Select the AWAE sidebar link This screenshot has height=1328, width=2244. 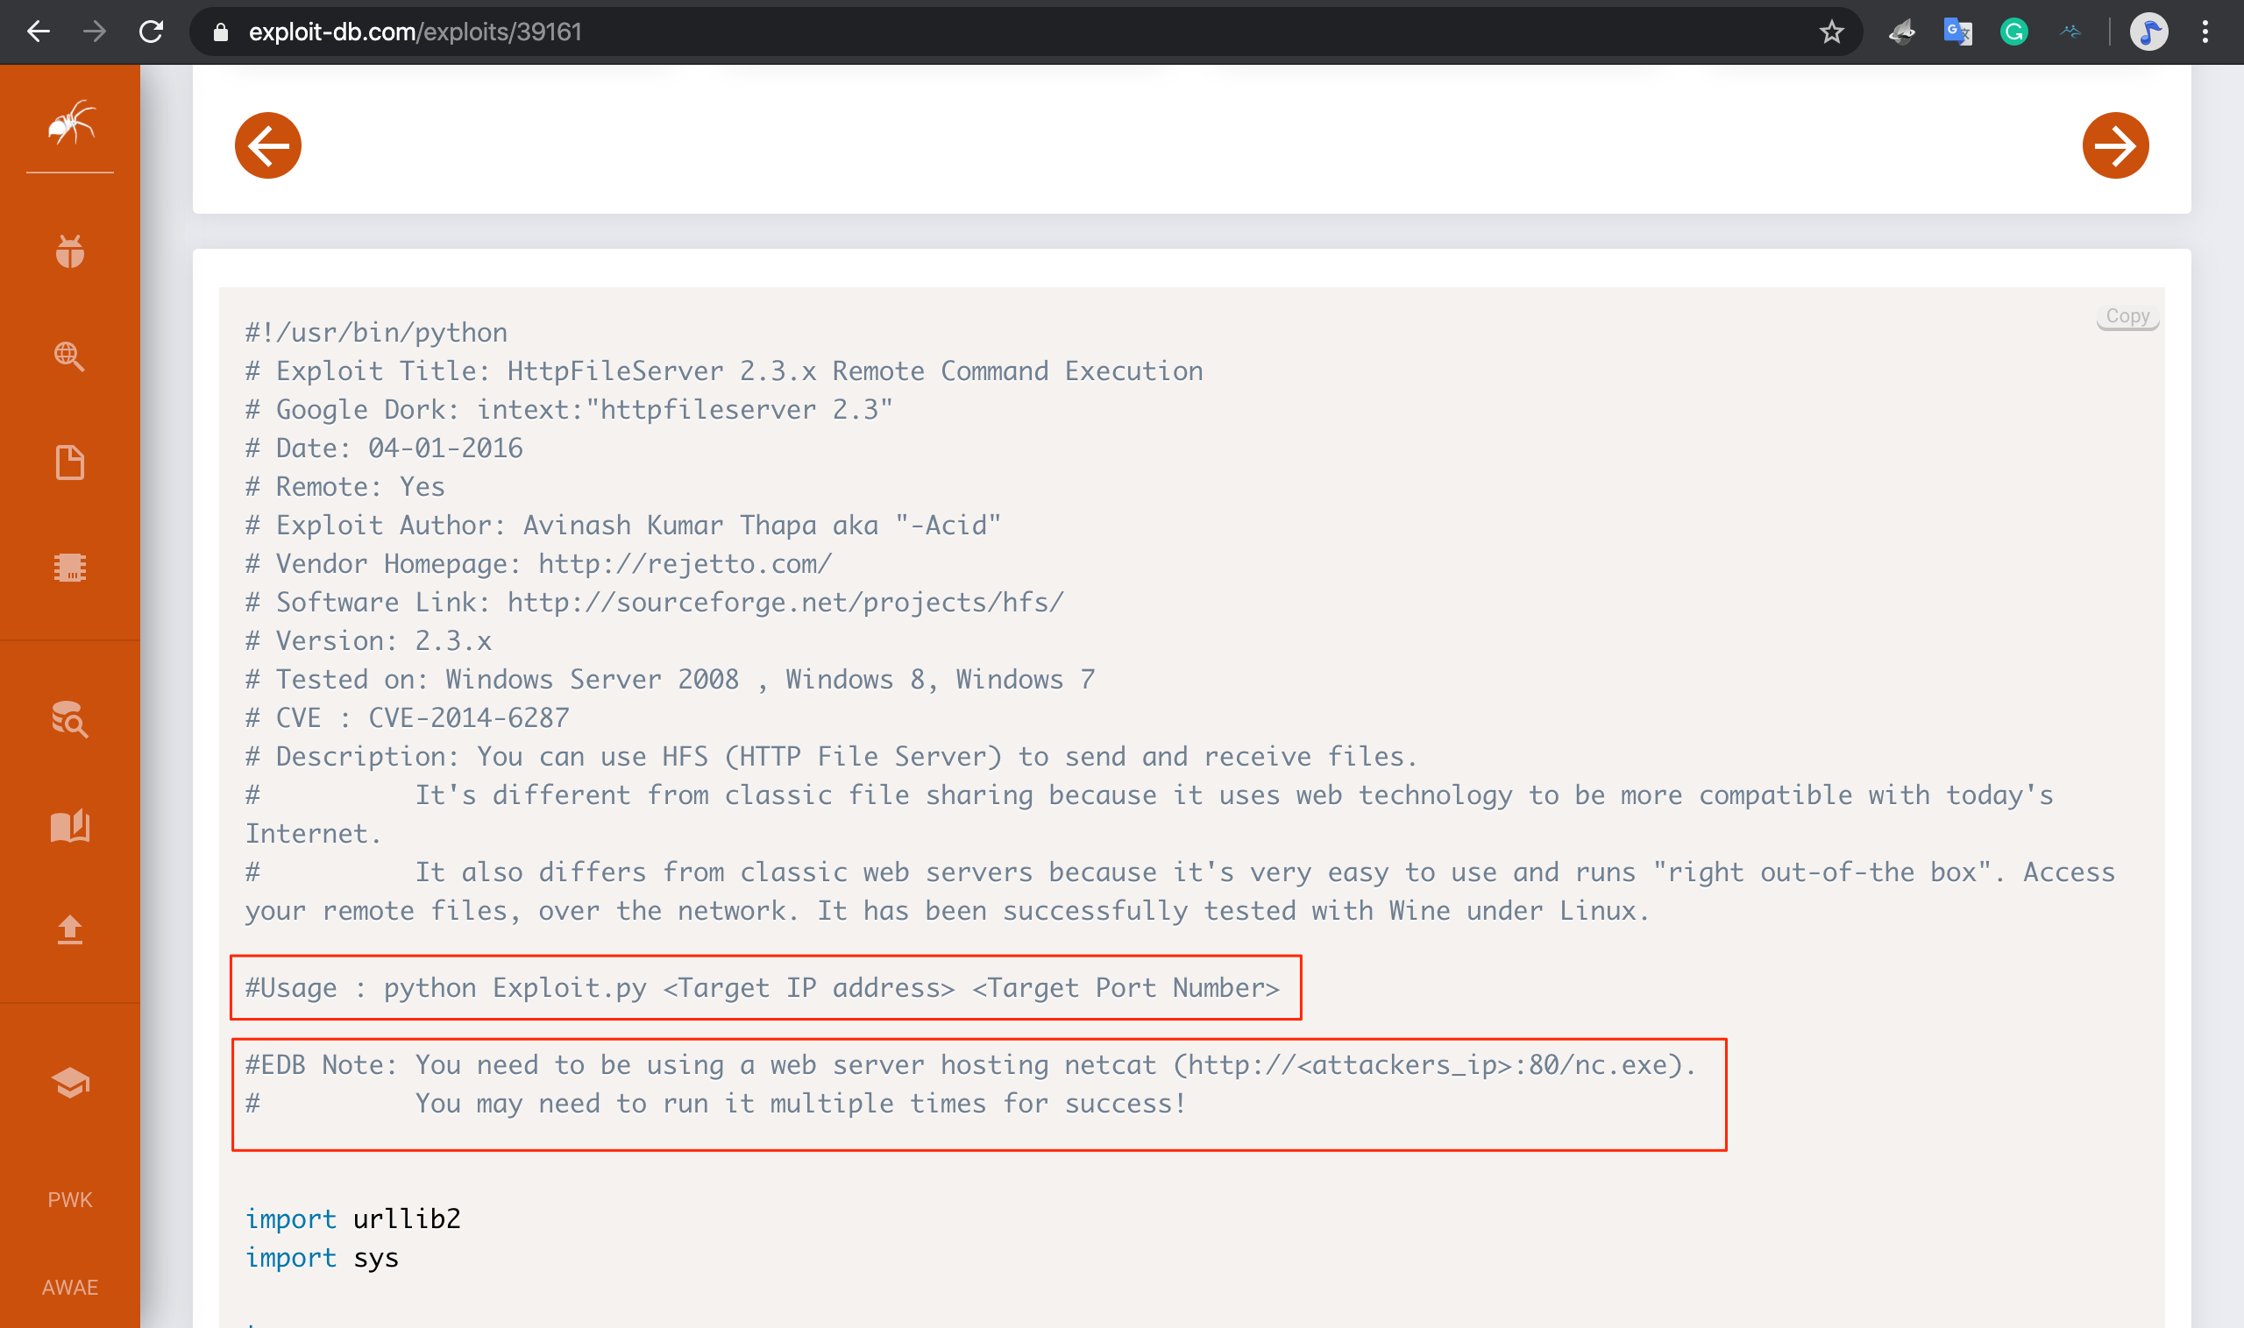[x=69, y=1287]
